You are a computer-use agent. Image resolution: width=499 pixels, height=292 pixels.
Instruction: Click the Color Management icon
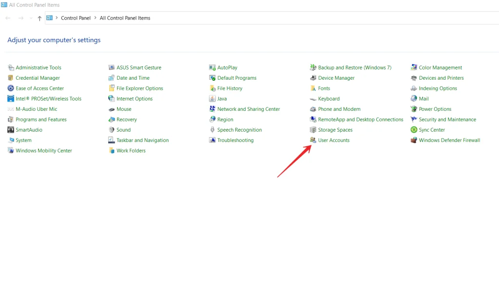(414, 68)
